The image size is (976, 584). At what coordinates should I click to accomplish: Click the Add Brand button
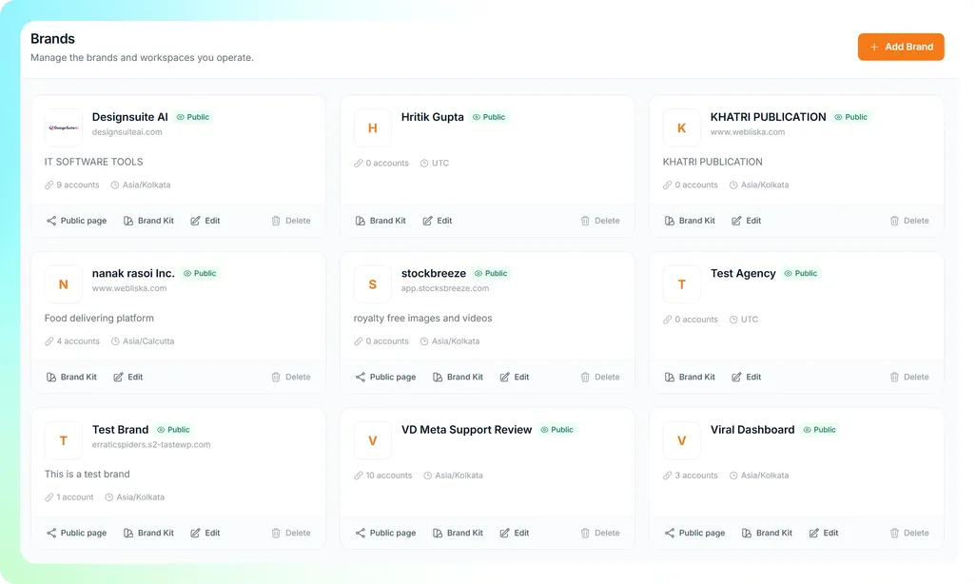click(x=901, y=47)
